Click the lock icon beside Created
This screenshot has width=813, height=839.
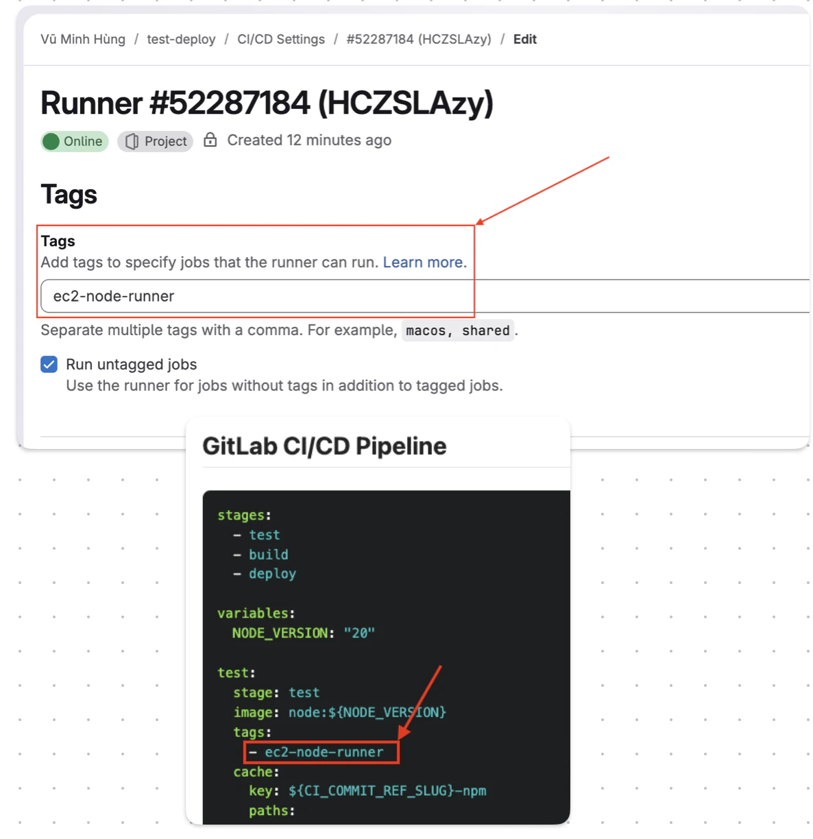pyautogui.click(x=210, y=140)
